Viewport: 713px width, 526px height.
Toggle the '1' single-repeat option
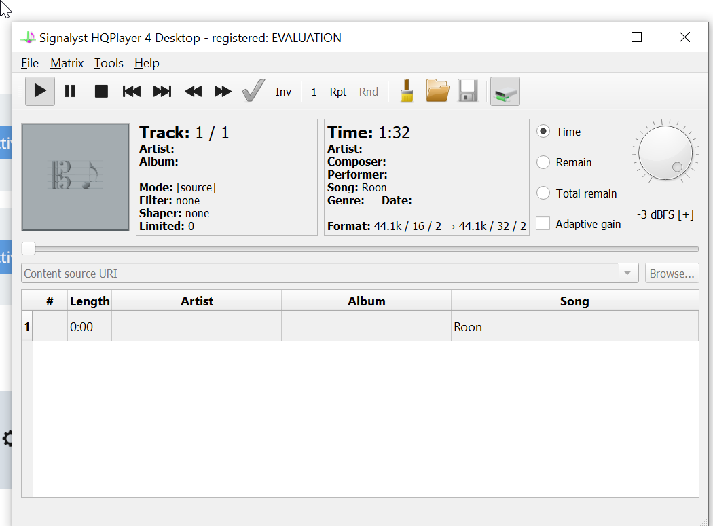click(x=314, y=92)
